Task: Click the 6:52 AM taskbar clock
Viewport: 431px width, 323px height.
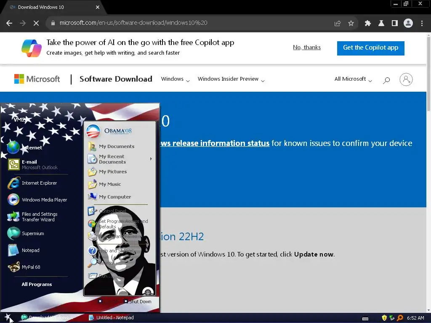Action: [415, 318]
